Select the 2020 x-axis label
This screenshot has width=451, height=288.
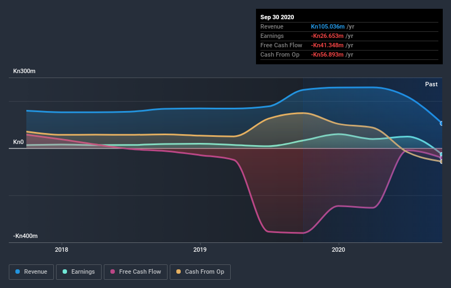tap(338, 250)
